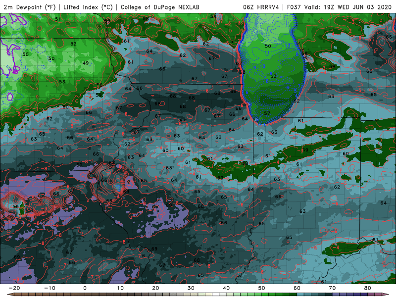
Task: Click the blue "11" lifted index label
Action: pyautogui.click(x=267, y=53)
